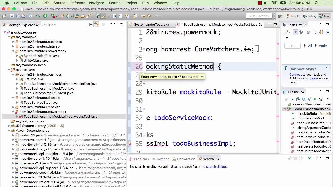This screenshot has width=333, height=187.
Task: Open UtilityClass.java in Package Explorer
Action: [x=36, y=61]
